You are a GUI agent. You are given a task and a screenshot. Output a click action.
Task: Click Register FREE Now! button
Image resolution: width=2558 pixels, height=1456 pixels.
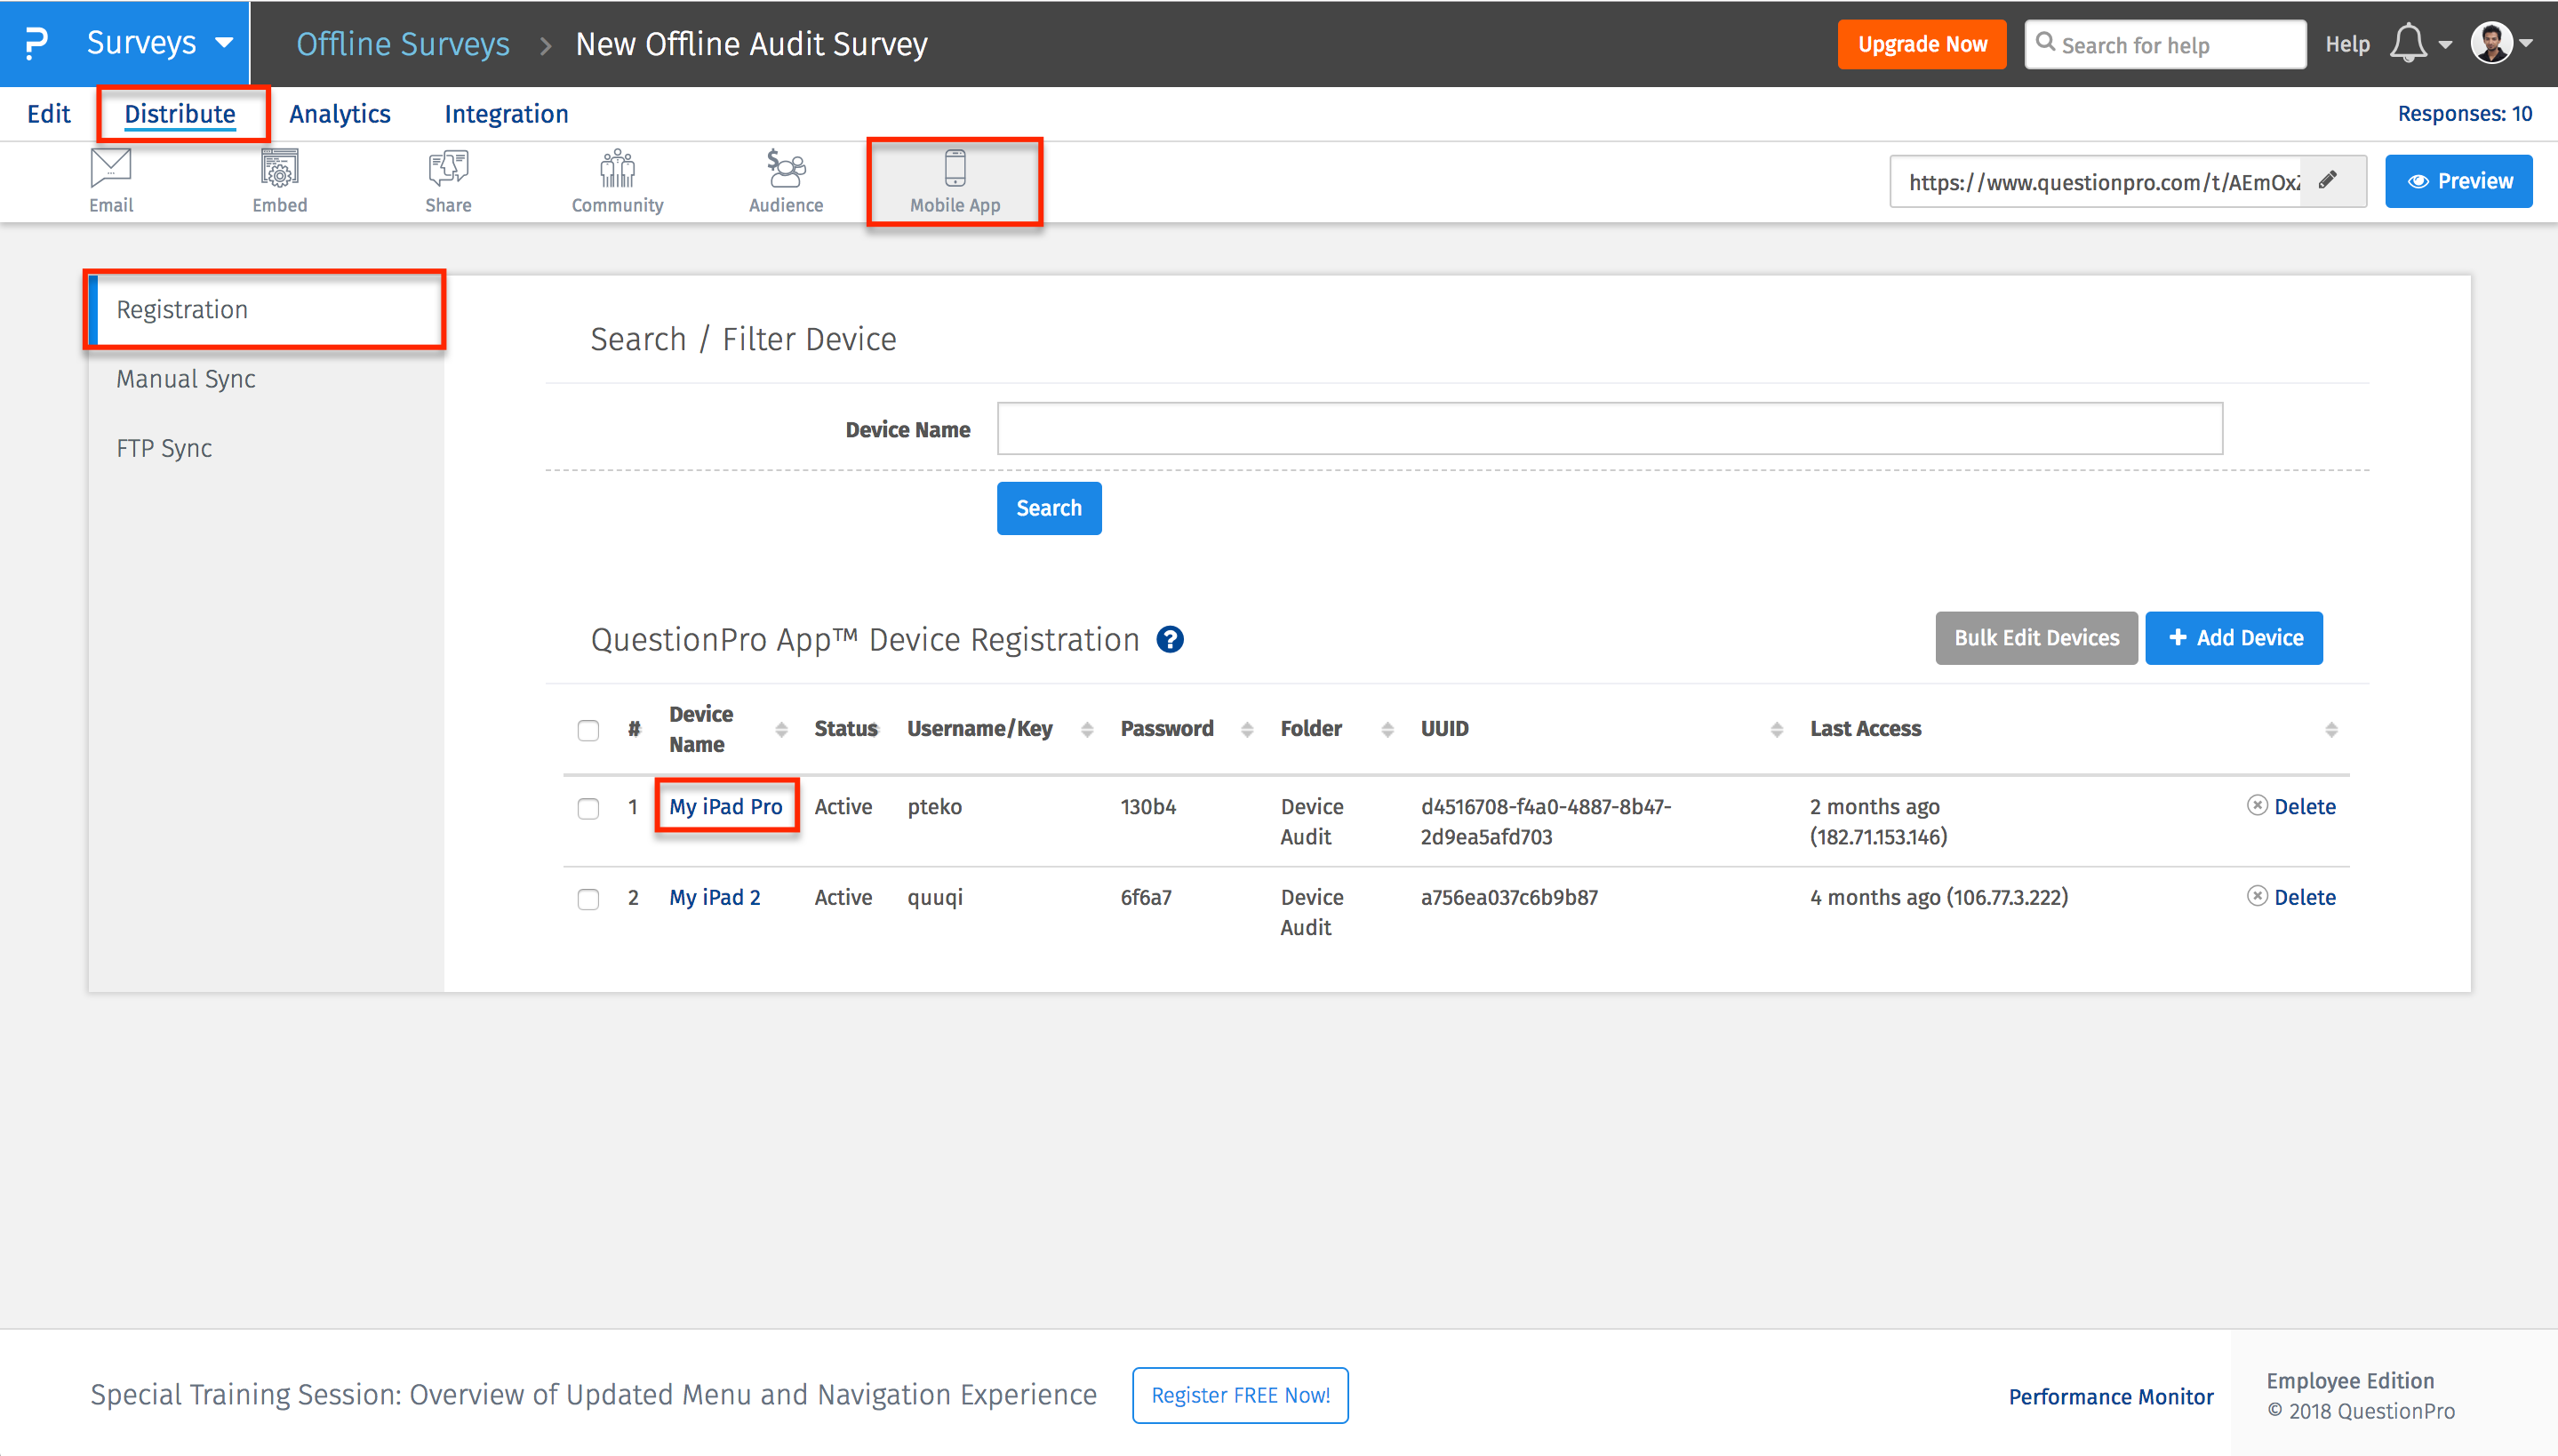[x=1240, y=1395]
